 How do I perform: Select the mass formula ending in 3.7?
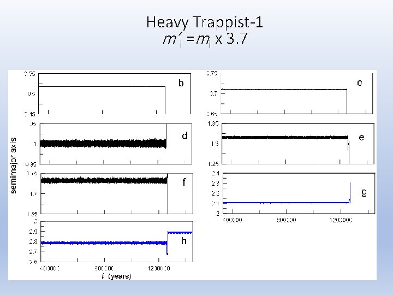(205, 40)
